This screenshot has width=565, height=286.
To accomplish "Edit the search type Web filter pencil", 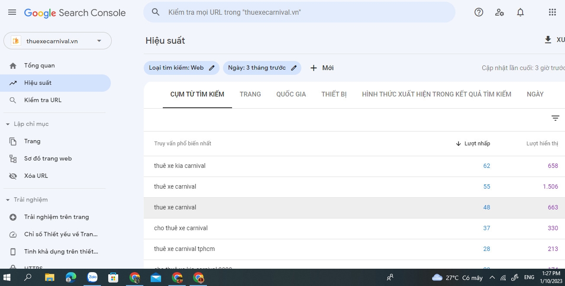I will (x=212, y=67).
